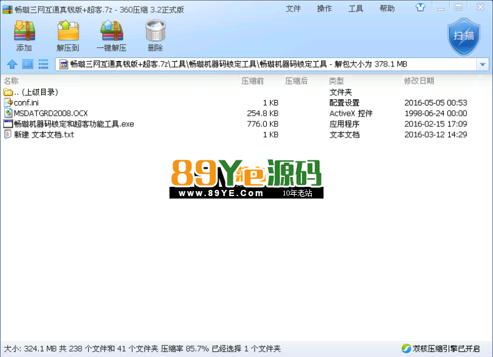Select the 新建 文本文档.txt file name

tap(44, 134)
